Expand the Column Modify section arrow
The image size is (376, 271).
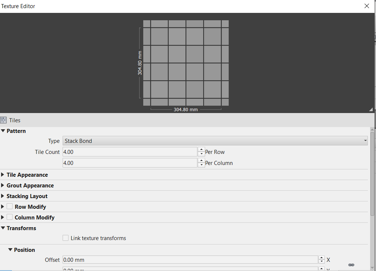[3, 217]
